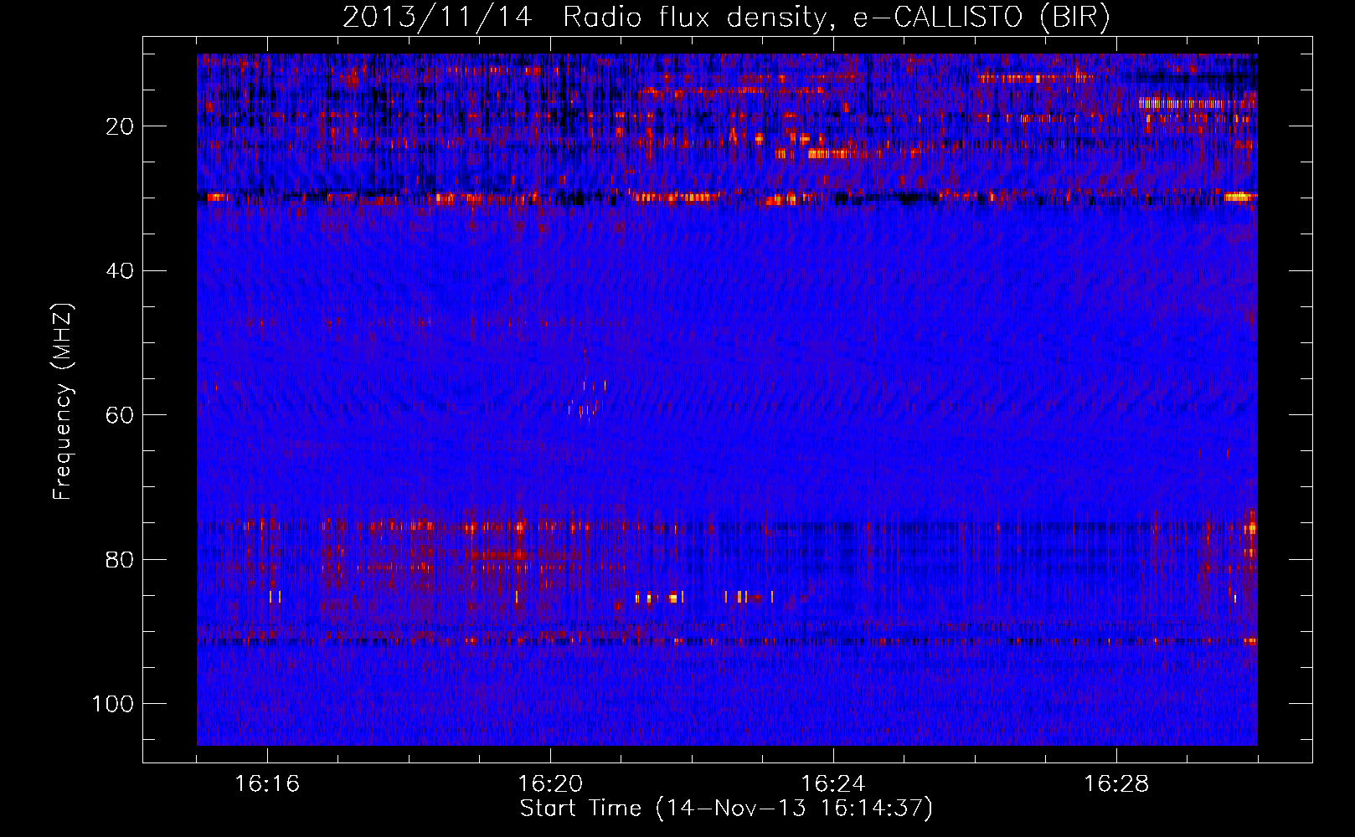The image size is (1355, 837).
Task: Click the 16:28 time tick label
Action: click(1116, 784)
